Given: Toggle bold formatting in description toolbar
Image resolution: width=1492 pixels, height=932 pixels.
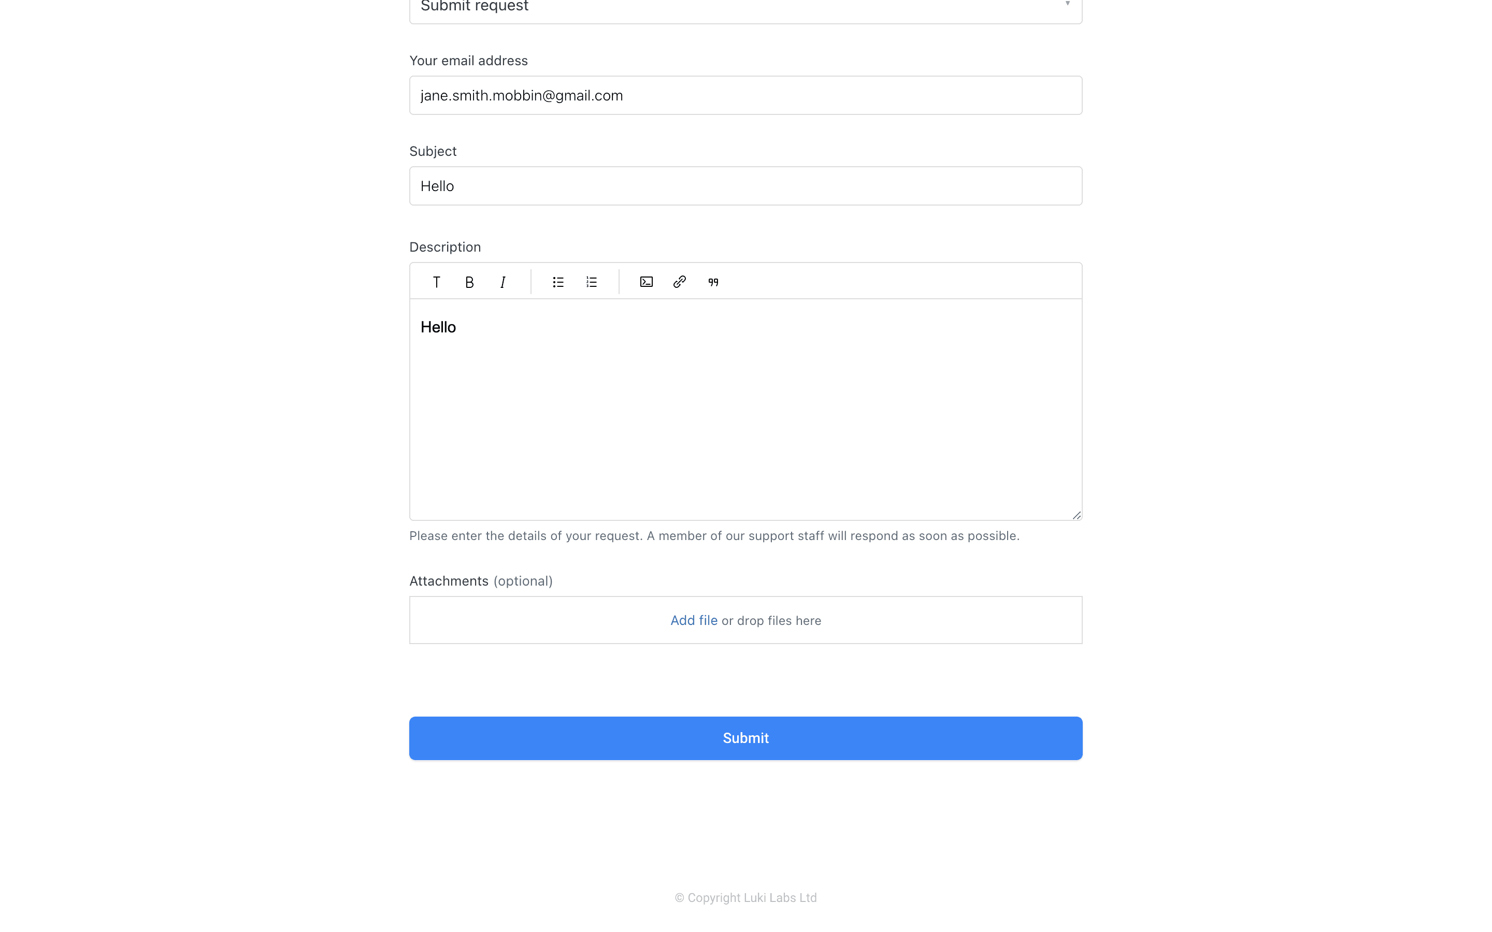Looking at the screenshot, I should tap(469, 282).
